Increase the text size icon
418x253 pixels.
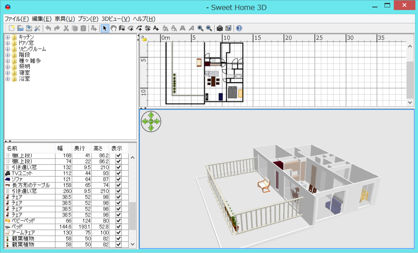tap(165, 28)
